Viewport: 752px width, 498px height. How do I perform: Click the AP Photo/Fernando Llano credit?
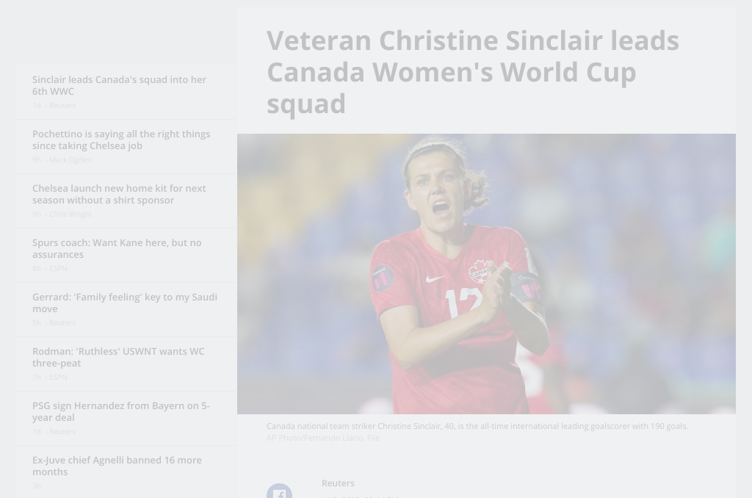[323, 438]
